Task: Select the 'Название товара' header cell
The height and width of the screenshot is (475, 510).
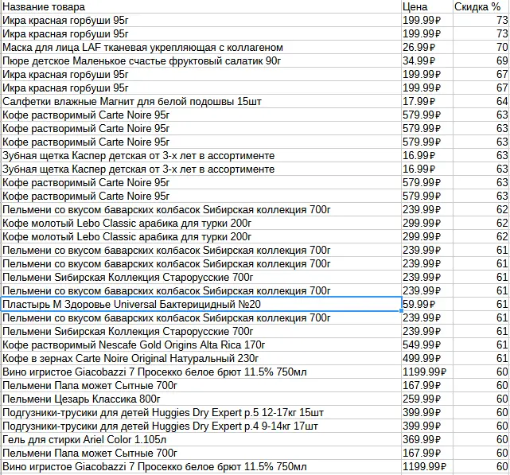Action: [x=201, y=6]
